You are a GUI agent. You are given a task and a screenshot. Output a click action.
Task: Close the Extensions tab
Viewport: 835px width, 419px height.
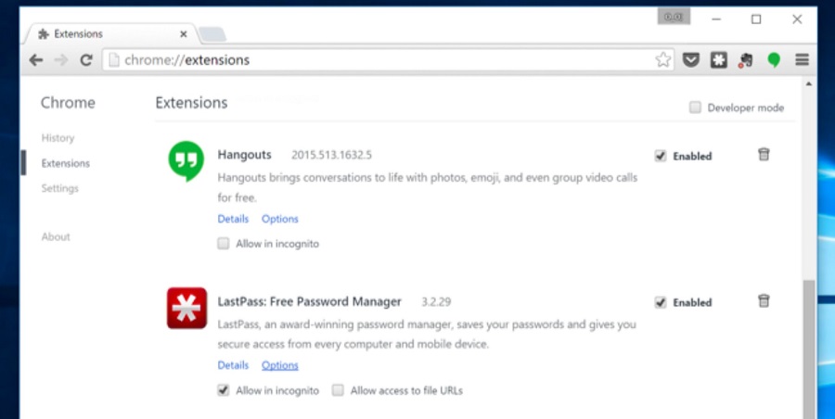183,34
